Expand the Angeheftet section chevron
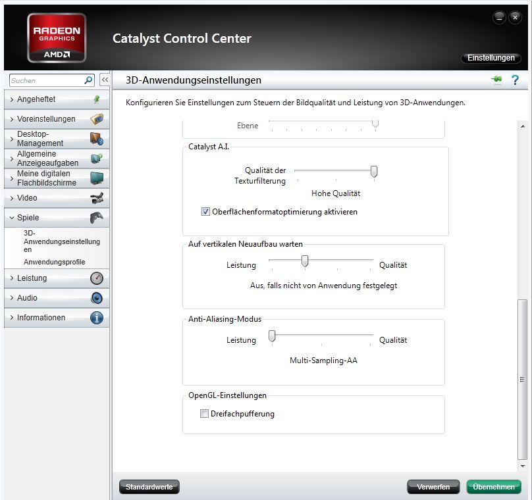532x500 pixels. 12,99
